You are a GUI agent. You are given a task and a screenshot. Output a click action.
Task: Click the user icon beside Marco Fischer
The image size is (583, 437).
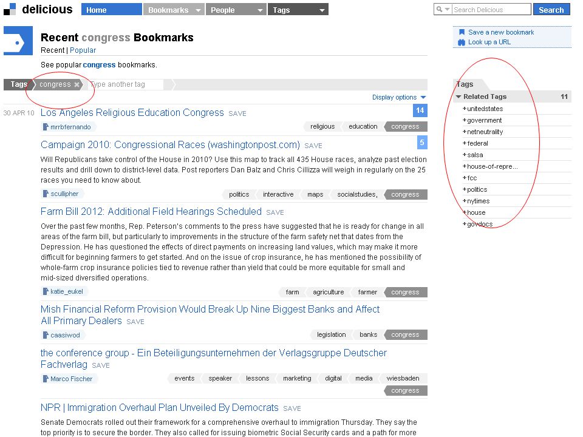(46, 379)
